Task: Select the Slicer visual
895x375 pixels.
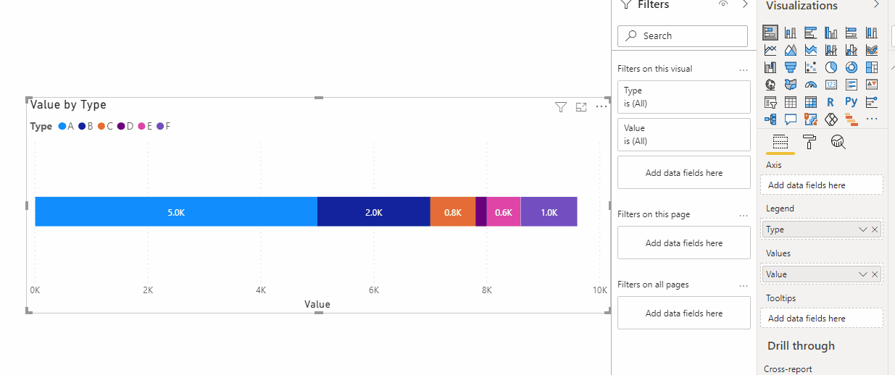Action: point(770,102)
